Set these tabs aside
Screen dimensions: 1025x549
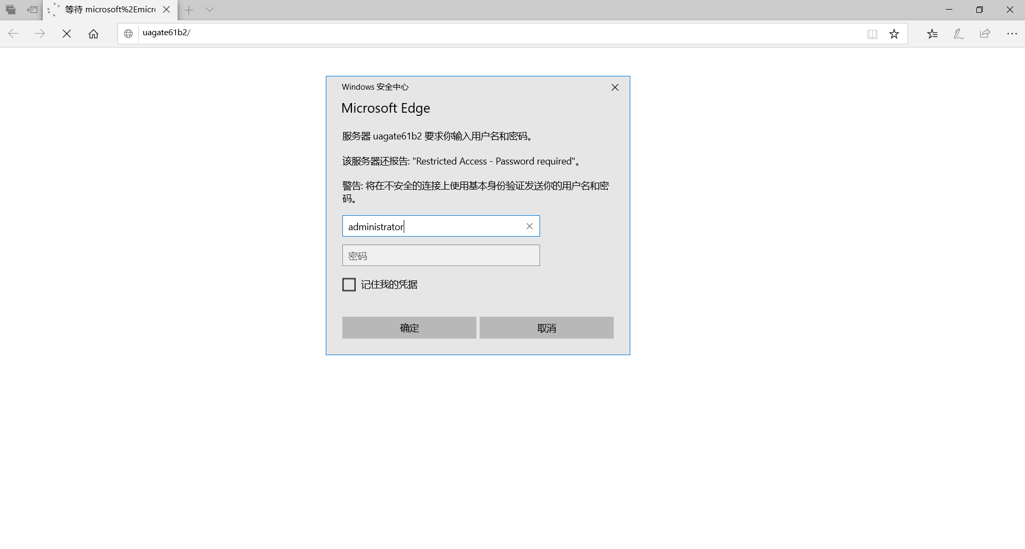tap(32, 10)
